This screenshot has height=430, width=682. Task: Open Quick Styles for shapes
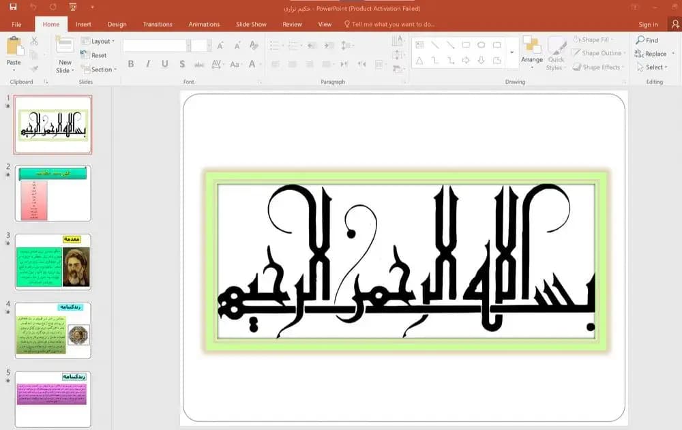point(556,54)
